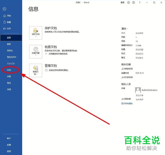Open the 保护文档 dropdown button

pyautogui.click(x=36, y=33)
